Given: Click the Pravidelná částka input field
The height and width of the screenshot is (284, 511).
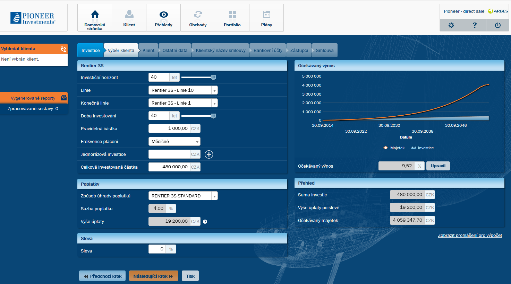Looking at the screenshot, I should click(169, 128).
